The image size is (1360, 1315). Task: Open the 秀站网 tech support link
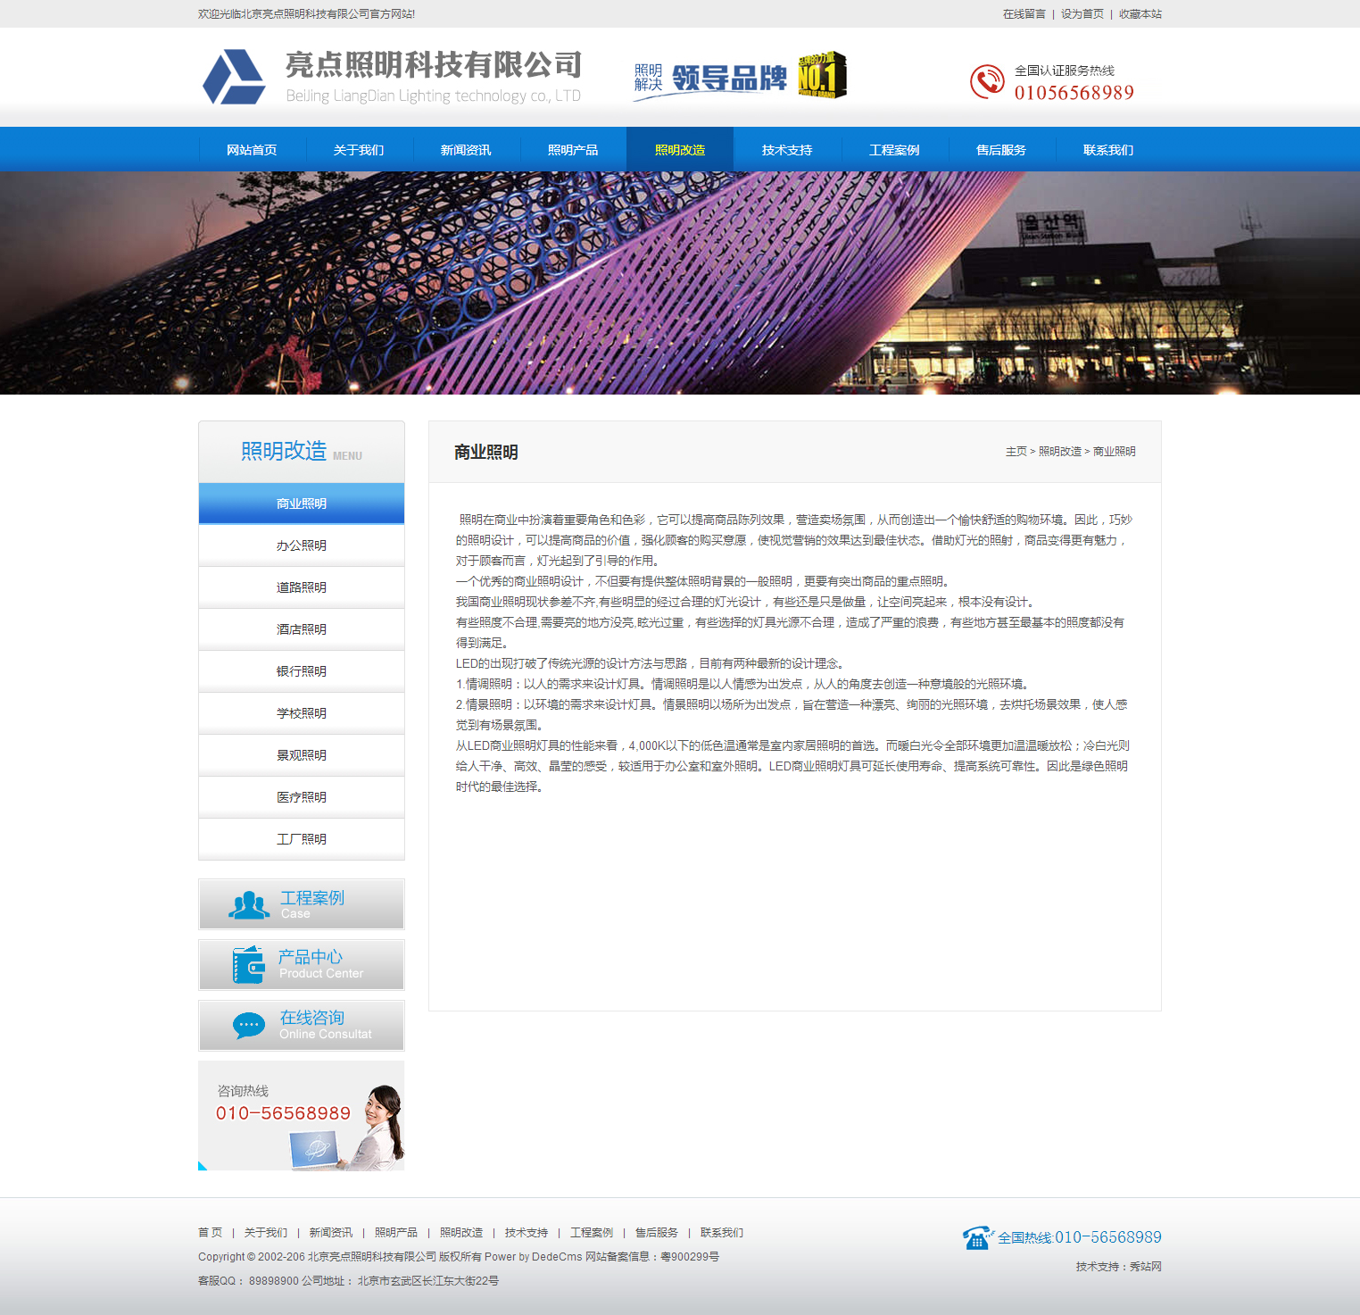(x=1145, y=1267)
